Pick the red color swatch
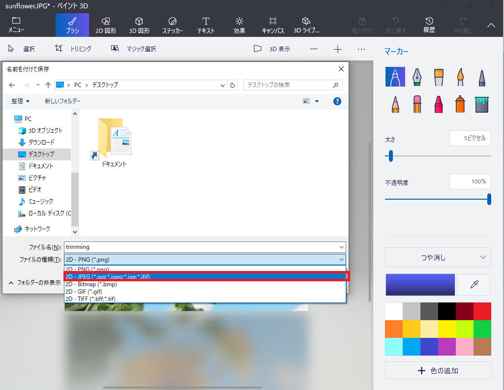This screenshot has width=504, height=390. 482,311
